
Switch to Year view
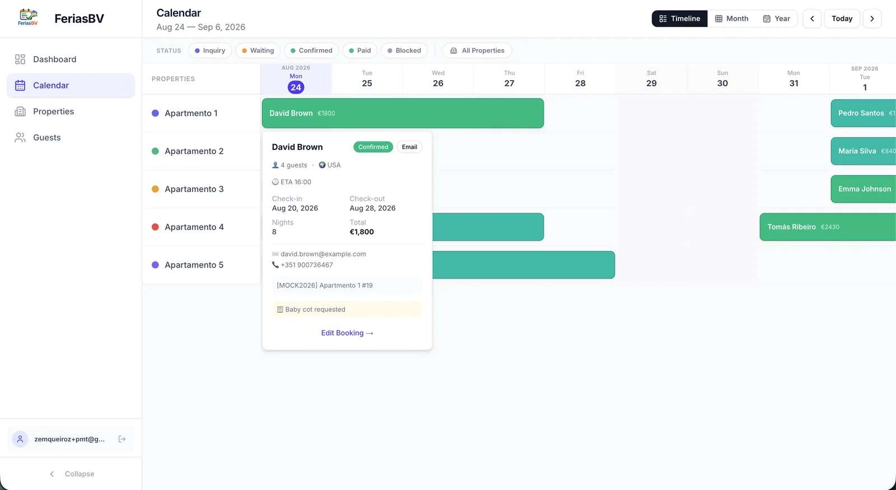click(777, 18)
